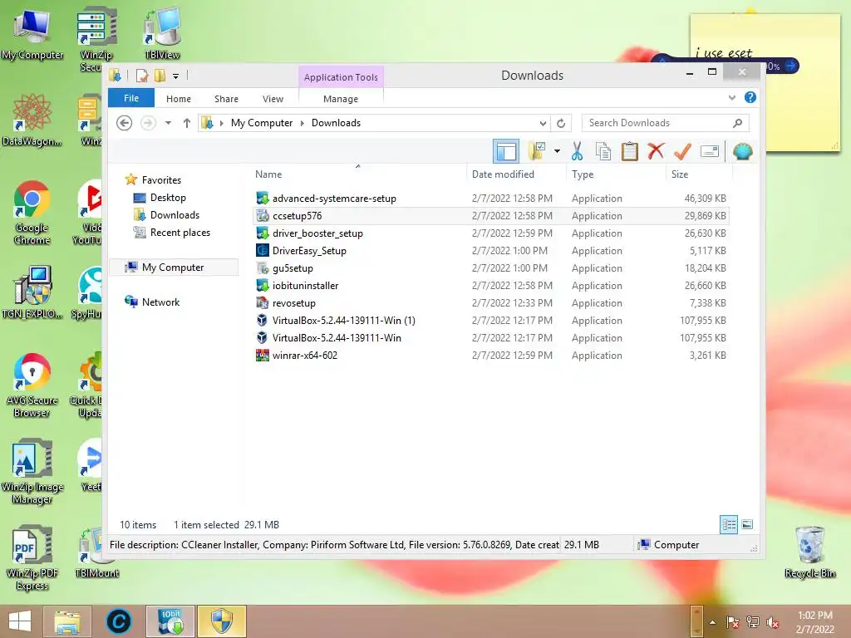Viewport: 851px width, 638px height.
Task: Select Favorites in the navigation pane
Action: (x=161, y=180)
